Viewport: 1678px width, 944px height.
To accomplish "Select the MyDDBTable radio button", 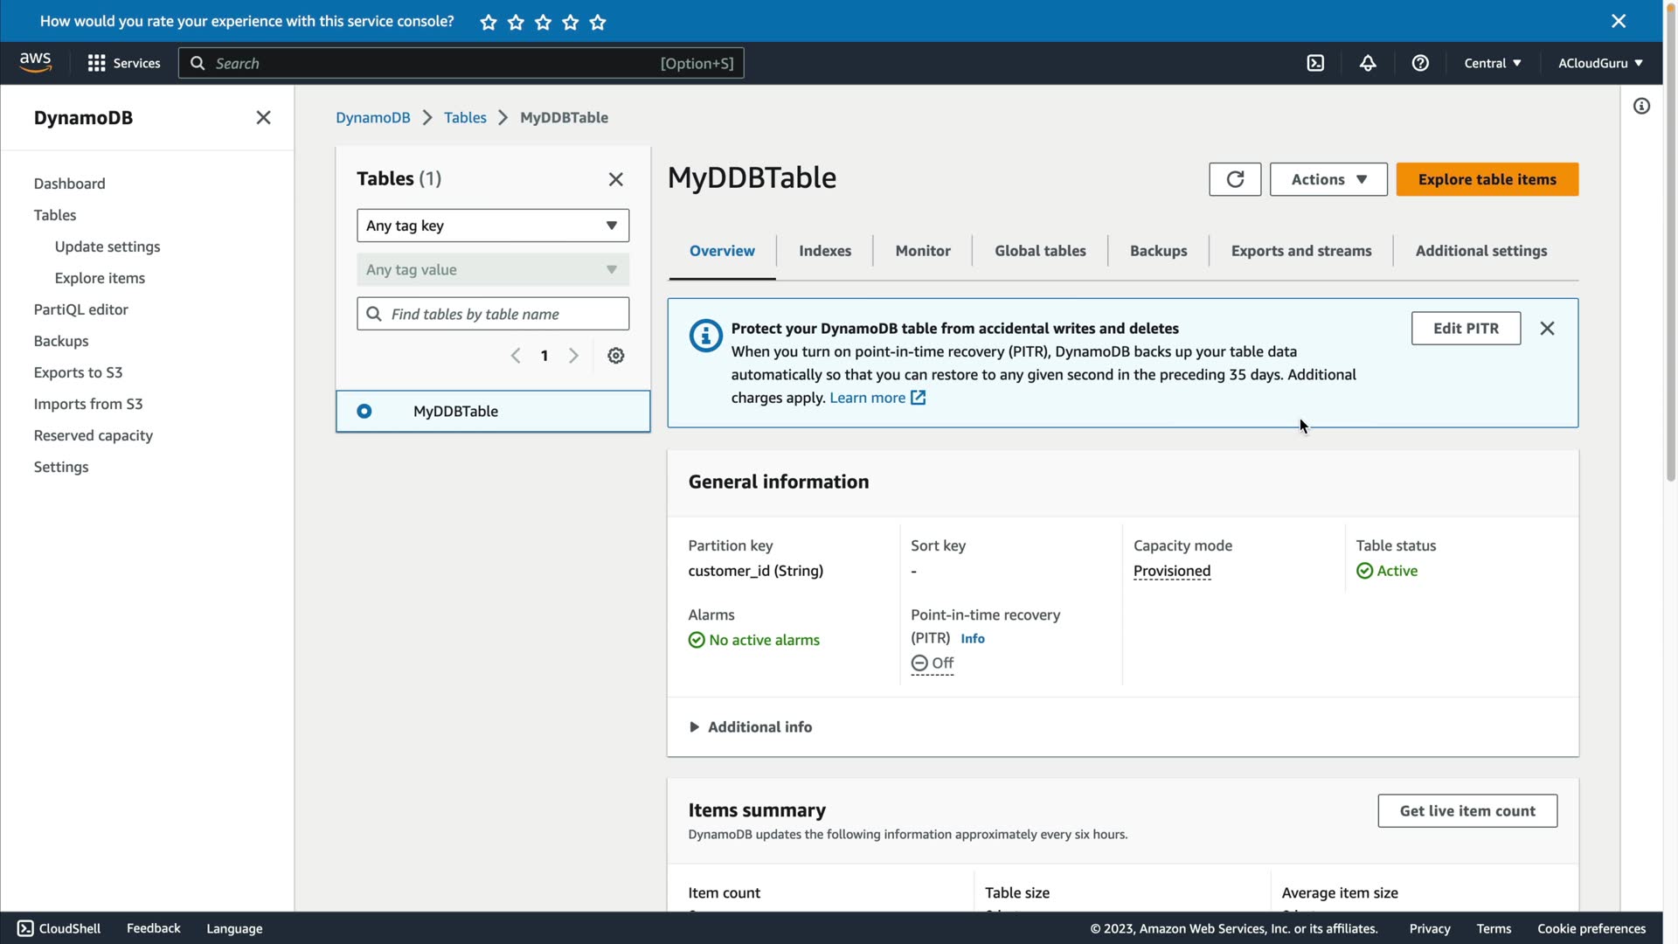I will [x=364, y=412].
